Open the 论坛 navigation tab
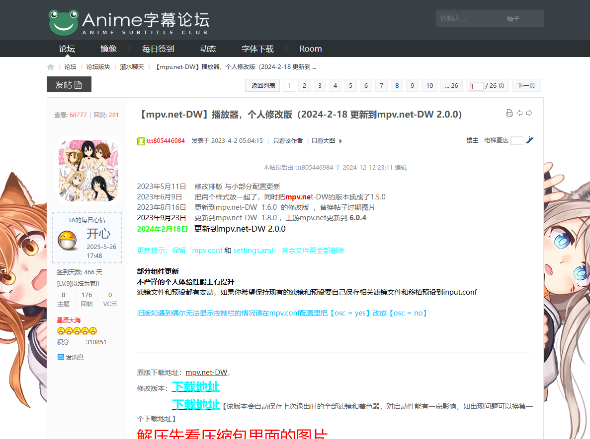This screenshot has width=590, height=439. click(x=67, y=49)
